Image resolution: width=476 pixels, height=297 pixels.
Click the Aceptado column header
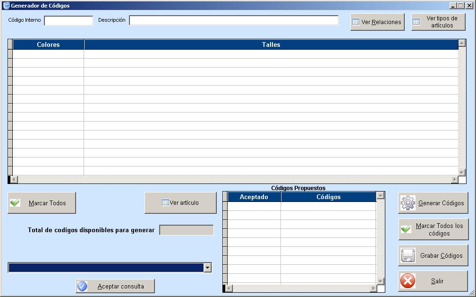point(254,197)
